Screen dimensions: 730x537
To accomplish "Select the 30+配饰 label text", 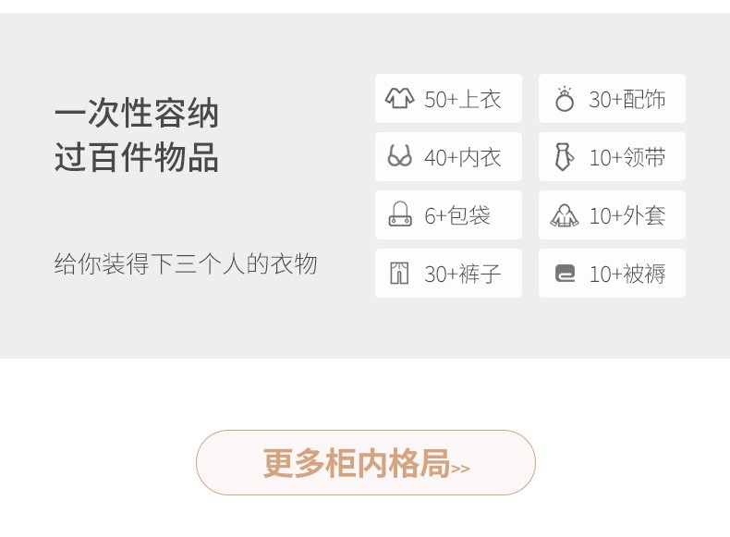I will pos(627,99).
